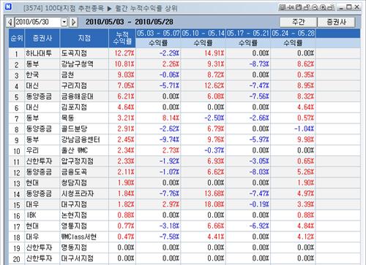Select the 05.24 - 05.28 week header
366x265 pixels.
point(293,34)
